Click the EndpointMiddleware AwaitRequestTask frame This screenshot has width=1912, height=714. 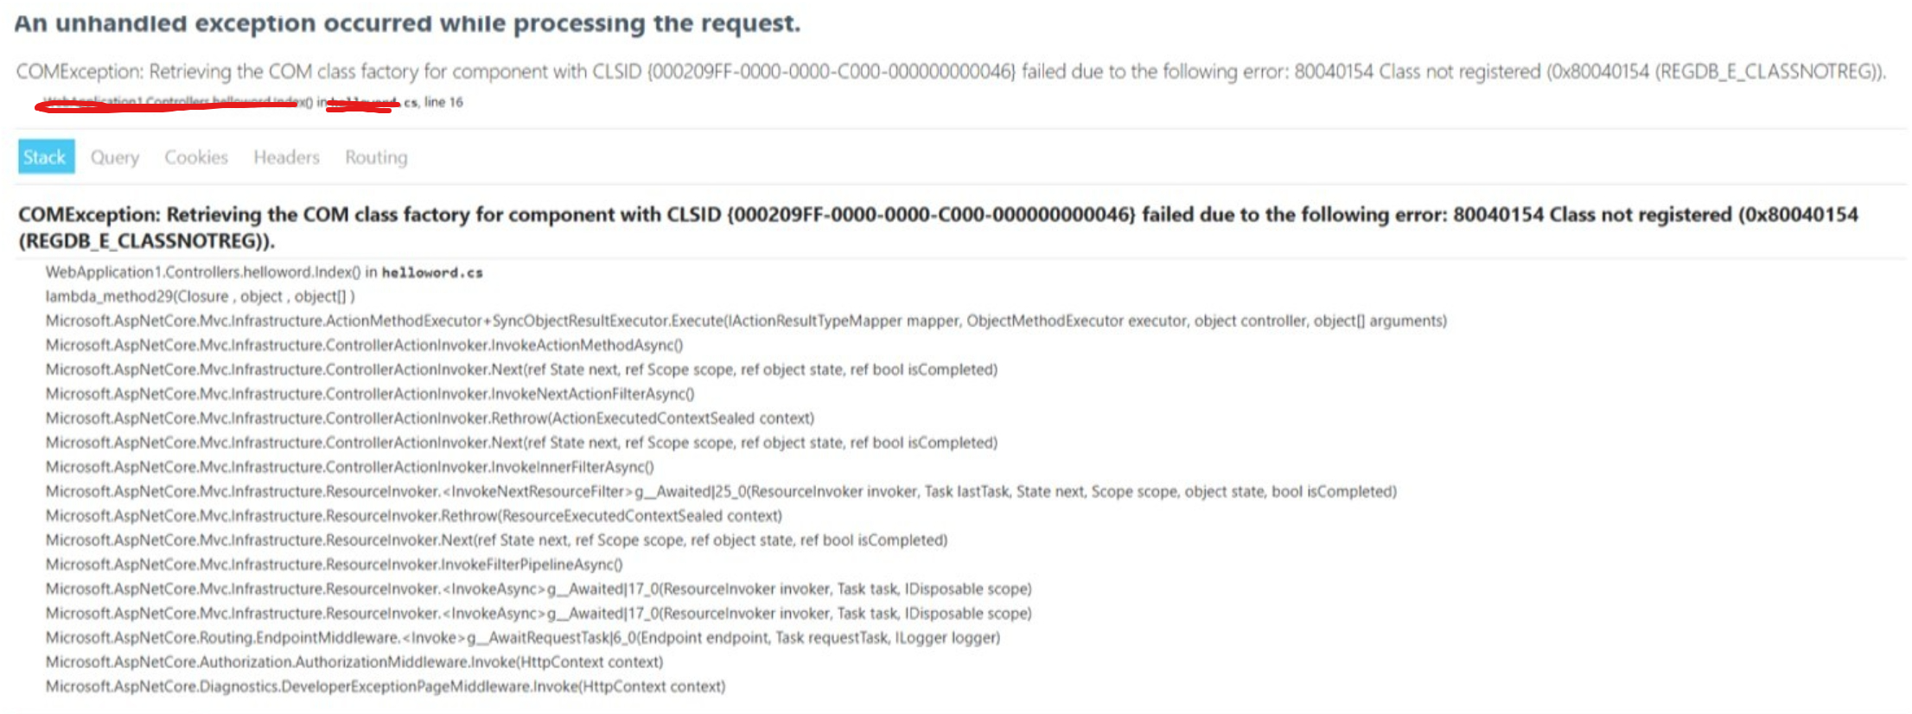[x=522, y=638]
